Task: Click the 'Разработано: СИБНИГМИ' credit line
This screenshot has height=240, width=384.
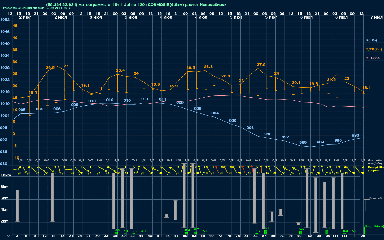Action: point(37,8)
